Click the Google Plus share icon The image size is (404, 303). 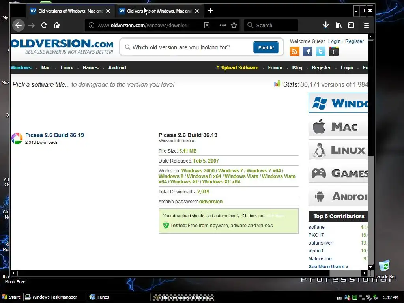click(x=334, y=51)
